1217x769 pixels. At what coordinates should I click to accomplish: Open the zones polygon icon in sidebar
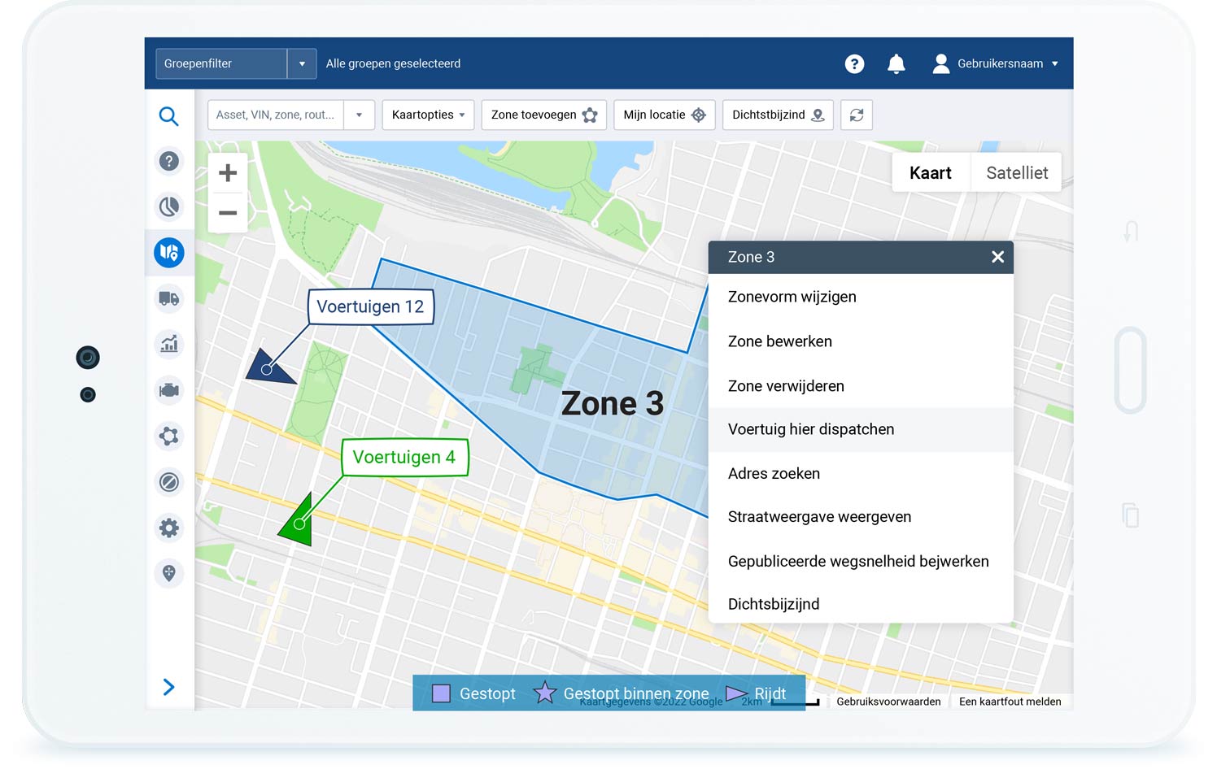(x=168, y=436)
